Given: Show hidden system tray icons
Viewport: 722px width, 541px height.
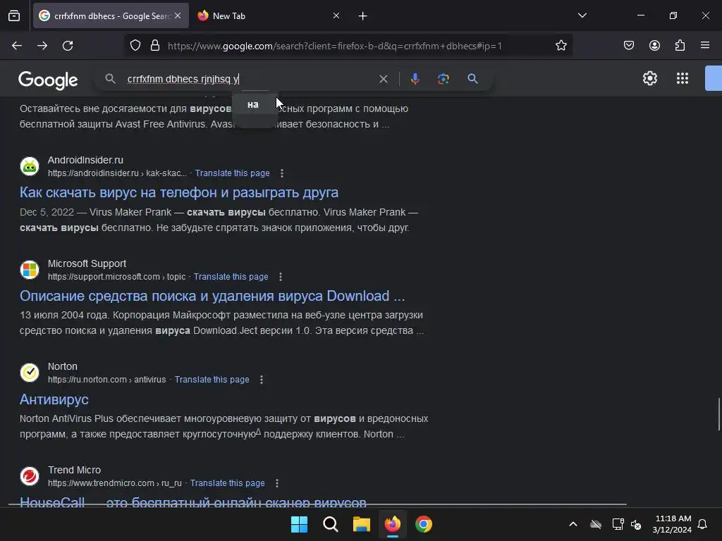Looking at the screenshot, I should point(573,524).
